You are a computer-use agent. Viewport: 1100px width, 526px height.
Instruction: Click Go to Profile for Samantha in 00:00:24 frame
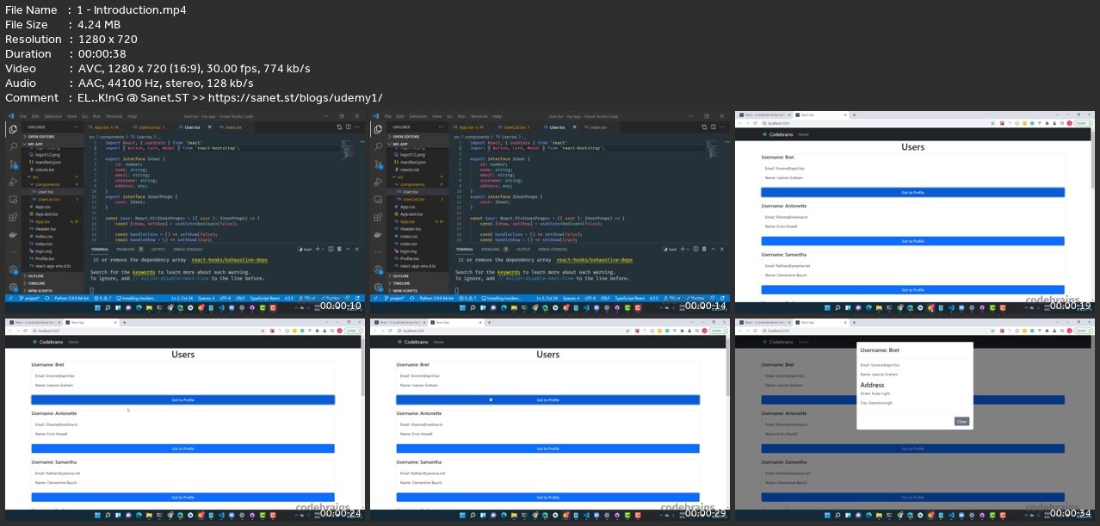182,496
